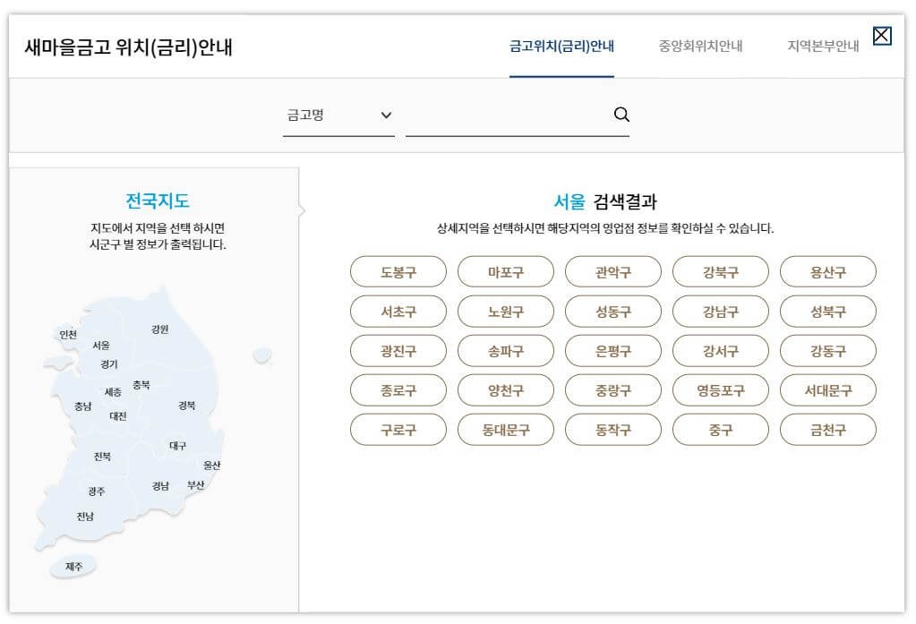
Task: Switch to the 중앙회위치안내 tab
Action: [x=699, y=46]
